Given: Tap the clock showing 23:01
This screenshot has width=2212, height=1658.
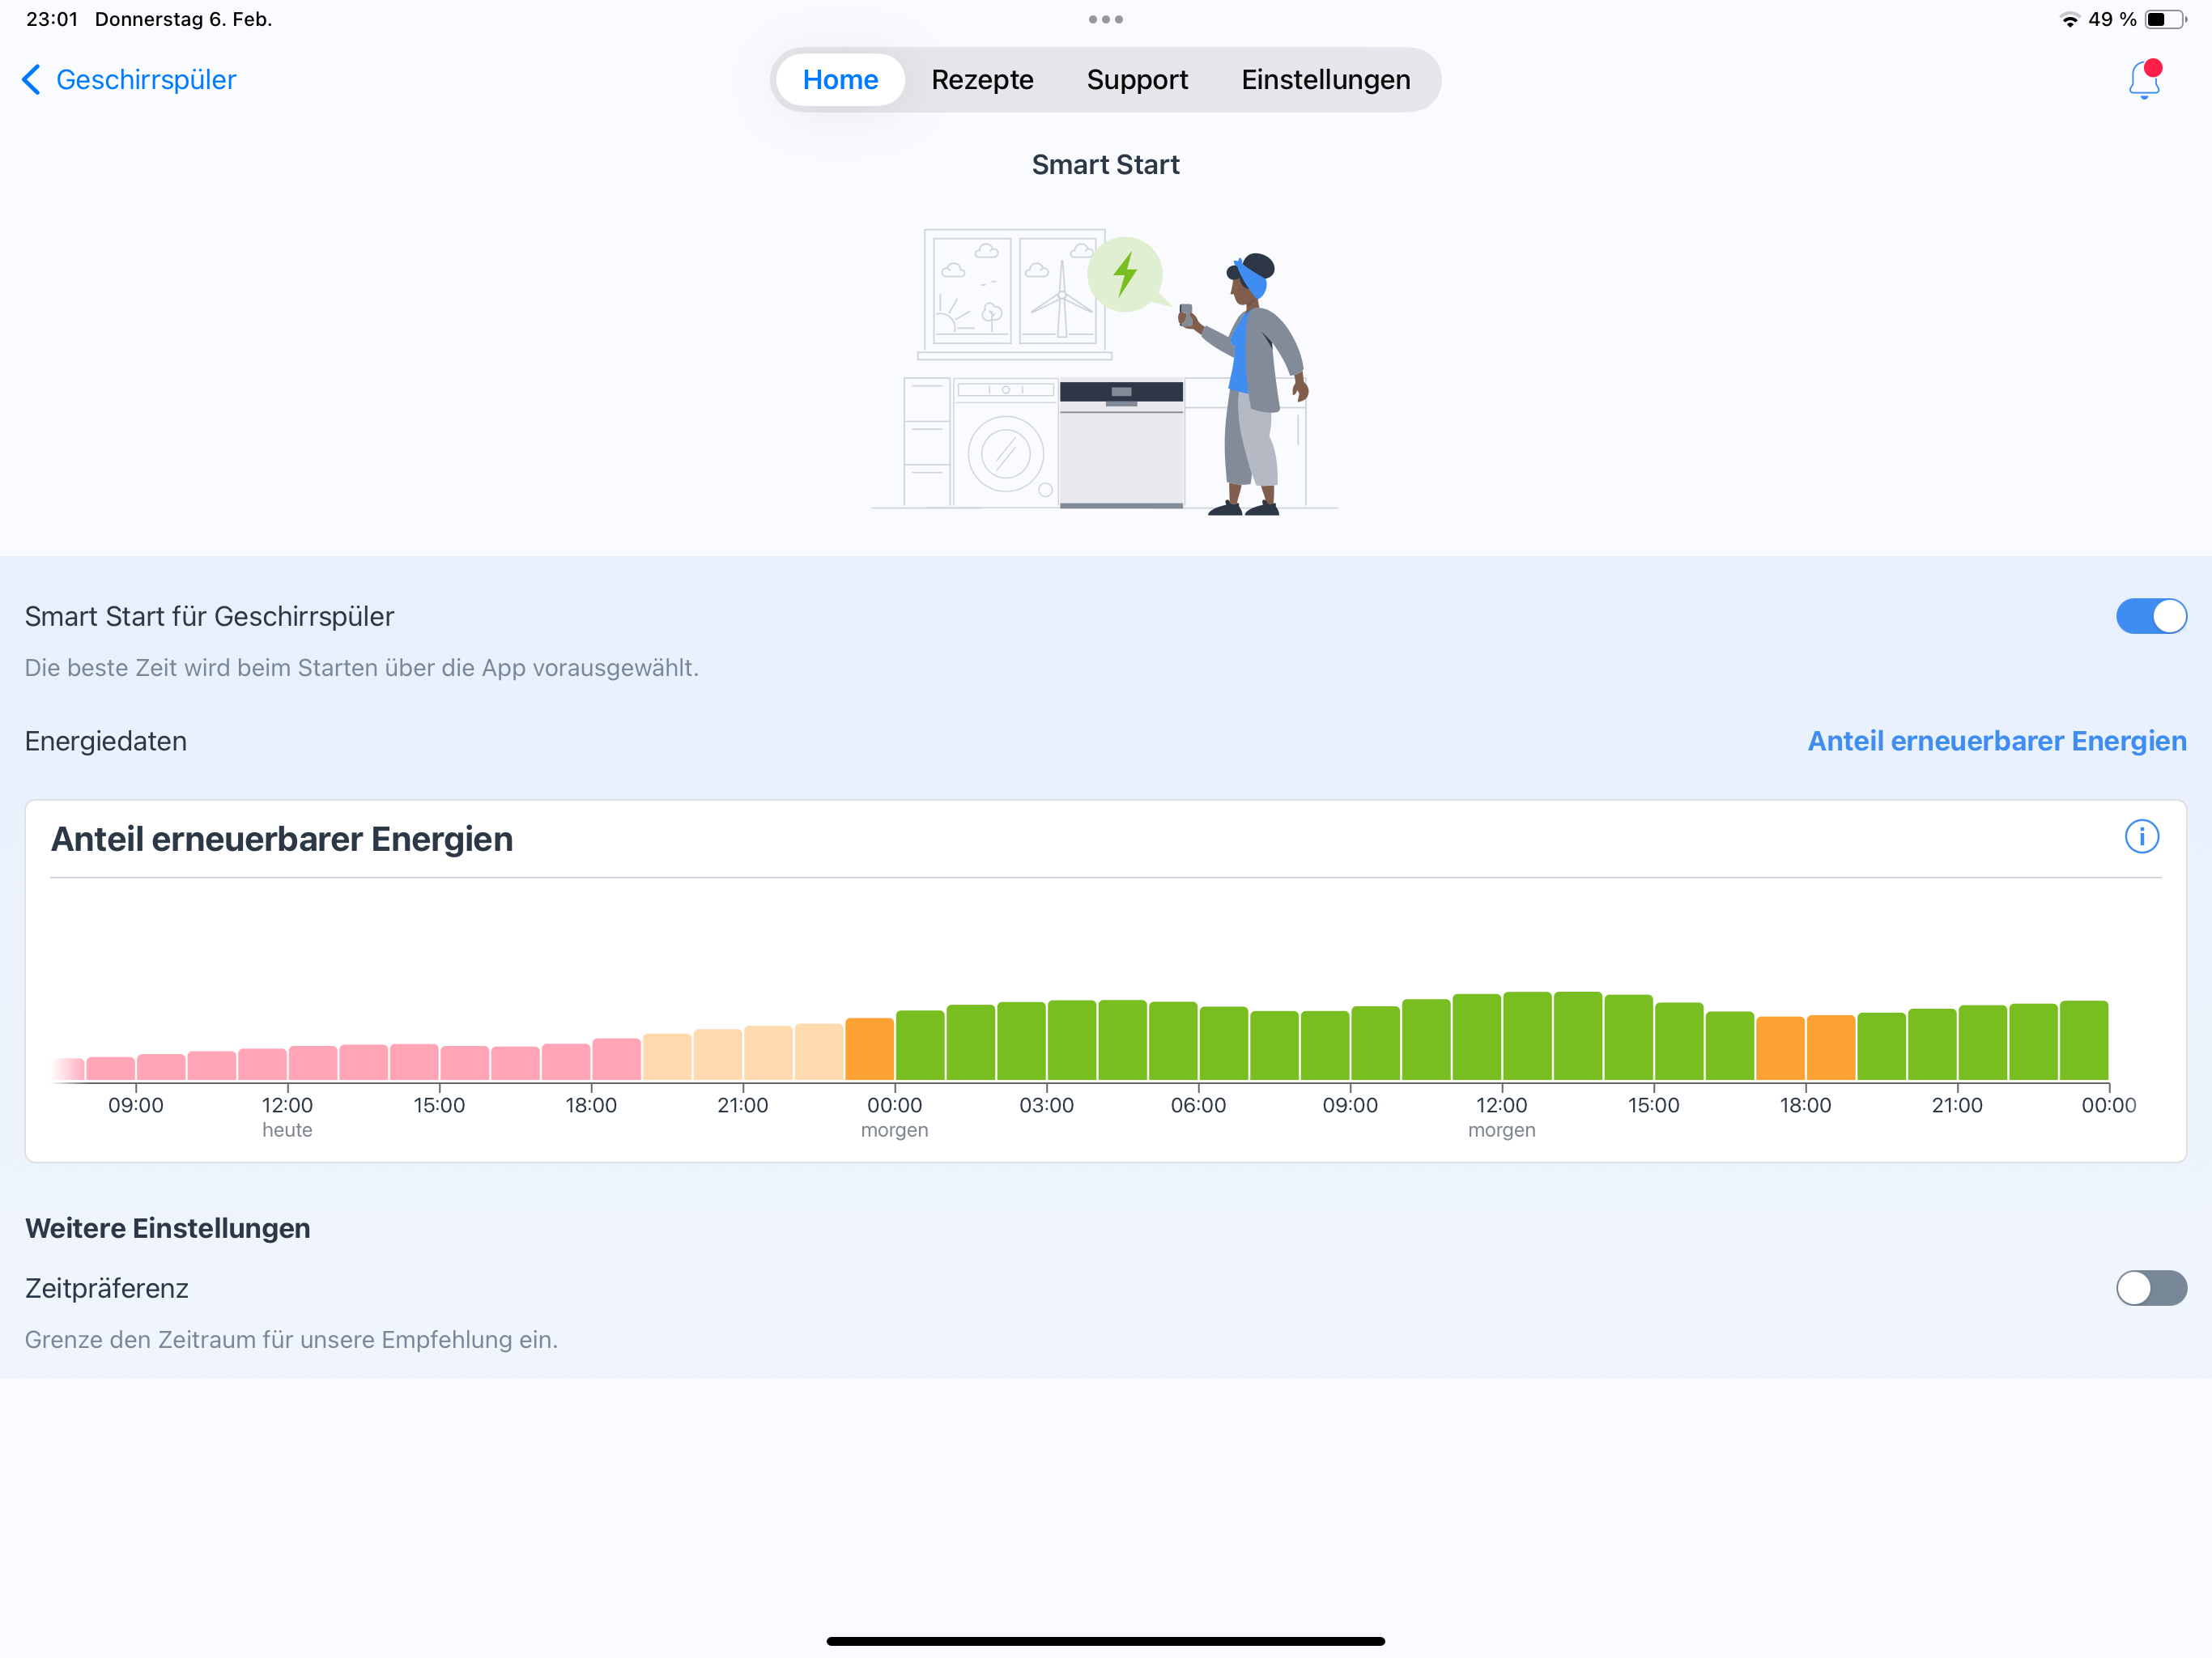Looking at the screenshot, I should [x=52, y=19].
